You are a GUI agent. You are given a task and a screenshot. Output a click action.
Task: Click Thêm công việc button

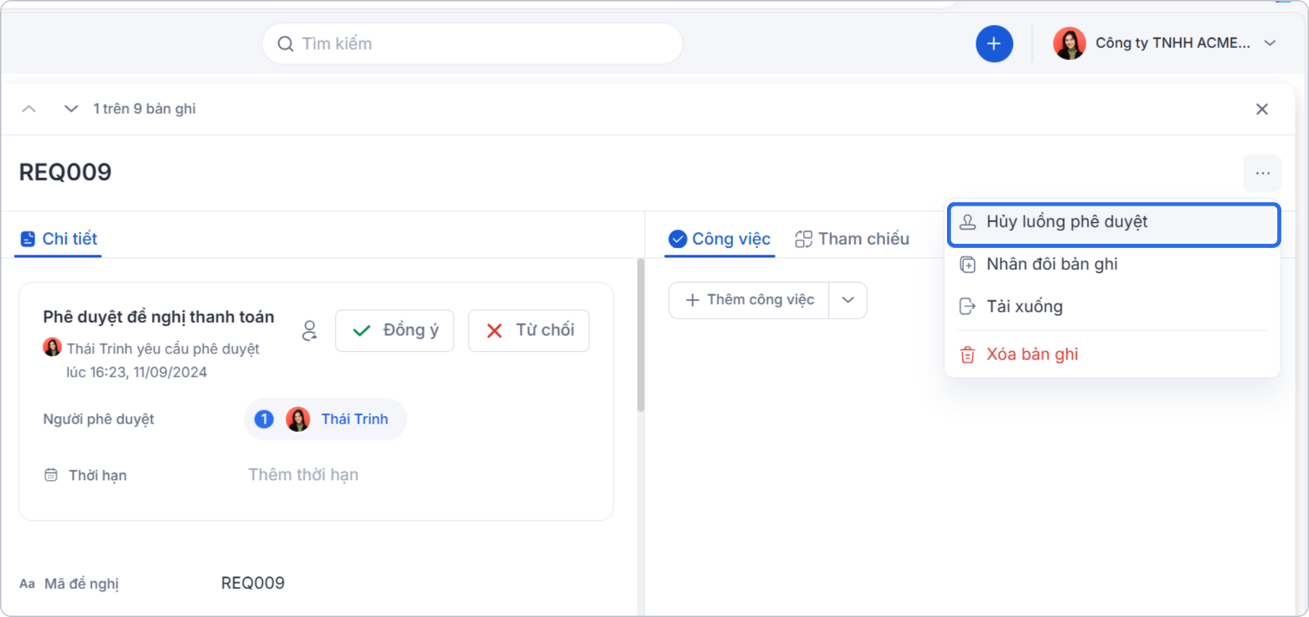pos(749,300)
